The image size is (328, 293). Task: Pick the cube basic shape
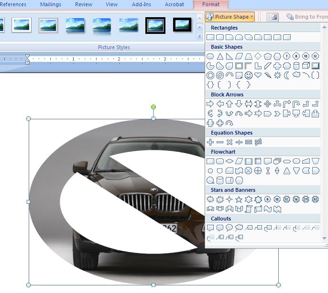[x=306, y=66]
